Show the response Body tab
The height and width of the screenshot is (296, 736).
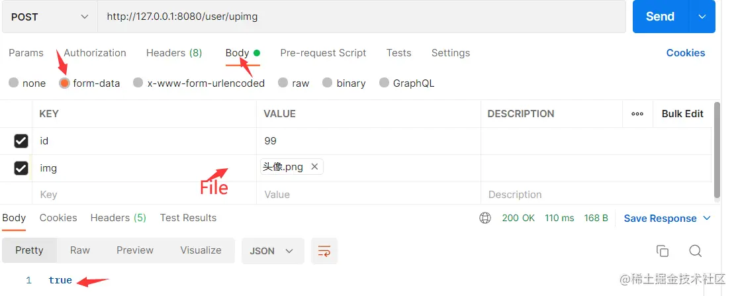pyautogui.click(x=14, y=218)
